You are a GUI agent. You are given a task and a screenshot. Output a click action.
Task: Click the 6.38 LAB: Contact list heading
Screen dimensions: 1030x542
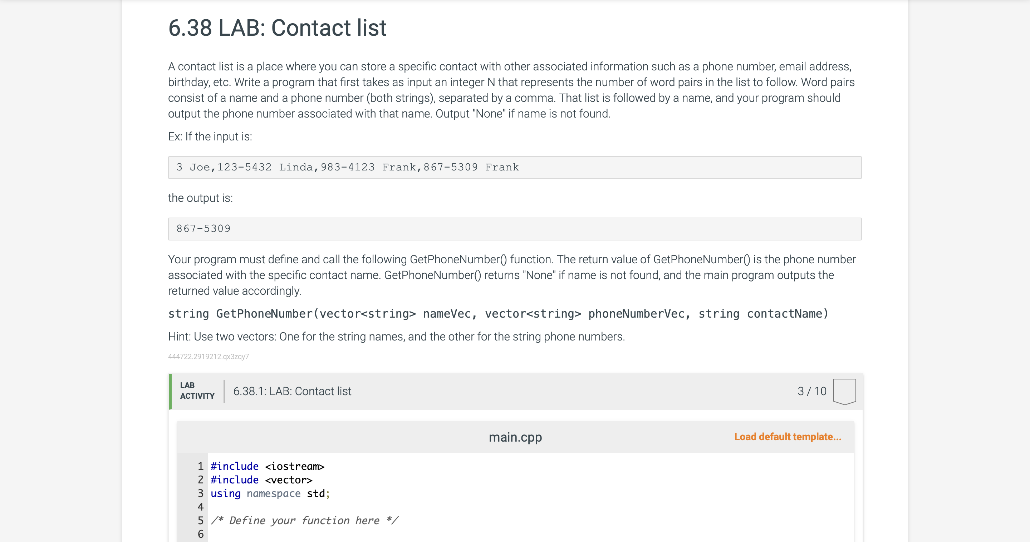click(277, 28)
